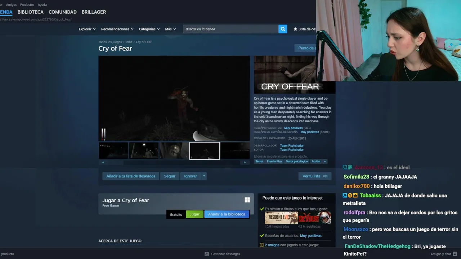Open the Recomendaciones dropdown

coord(117,29)
